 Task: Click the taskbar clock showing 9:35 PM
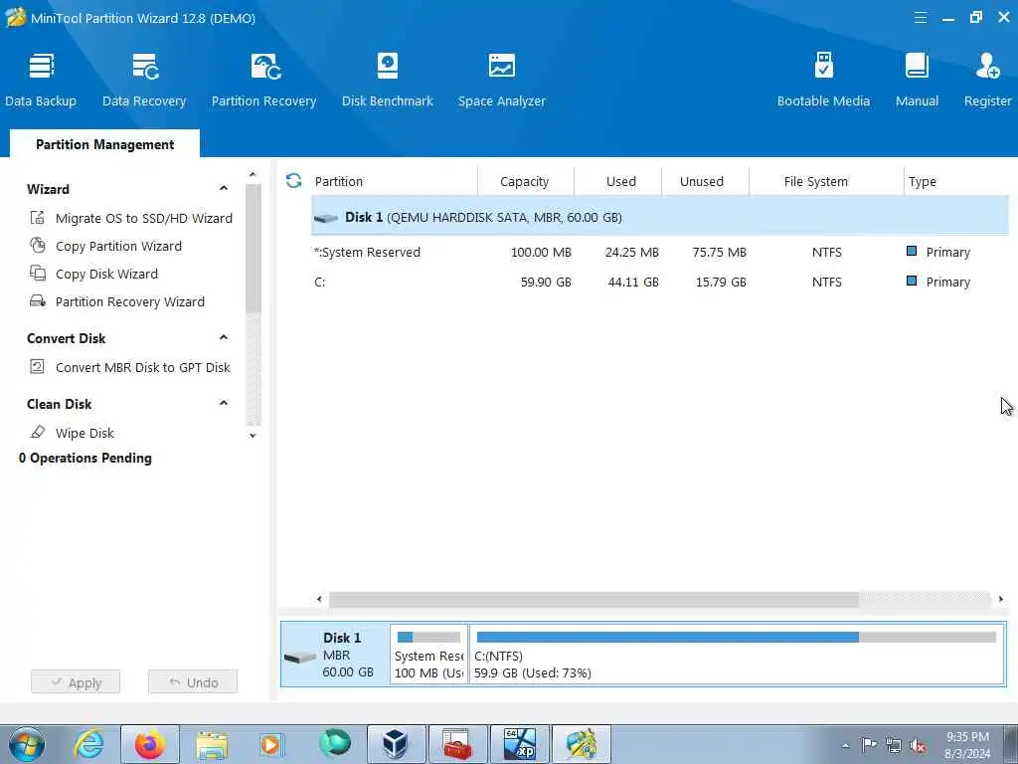tap(967, 745)
